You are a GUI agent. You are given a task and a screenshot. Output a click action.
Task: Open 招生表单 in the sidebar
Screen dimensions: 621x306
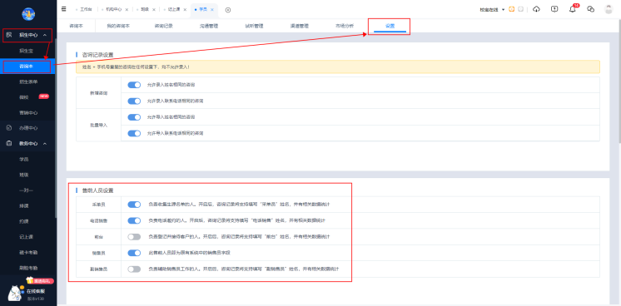click(x=28, y=81)
